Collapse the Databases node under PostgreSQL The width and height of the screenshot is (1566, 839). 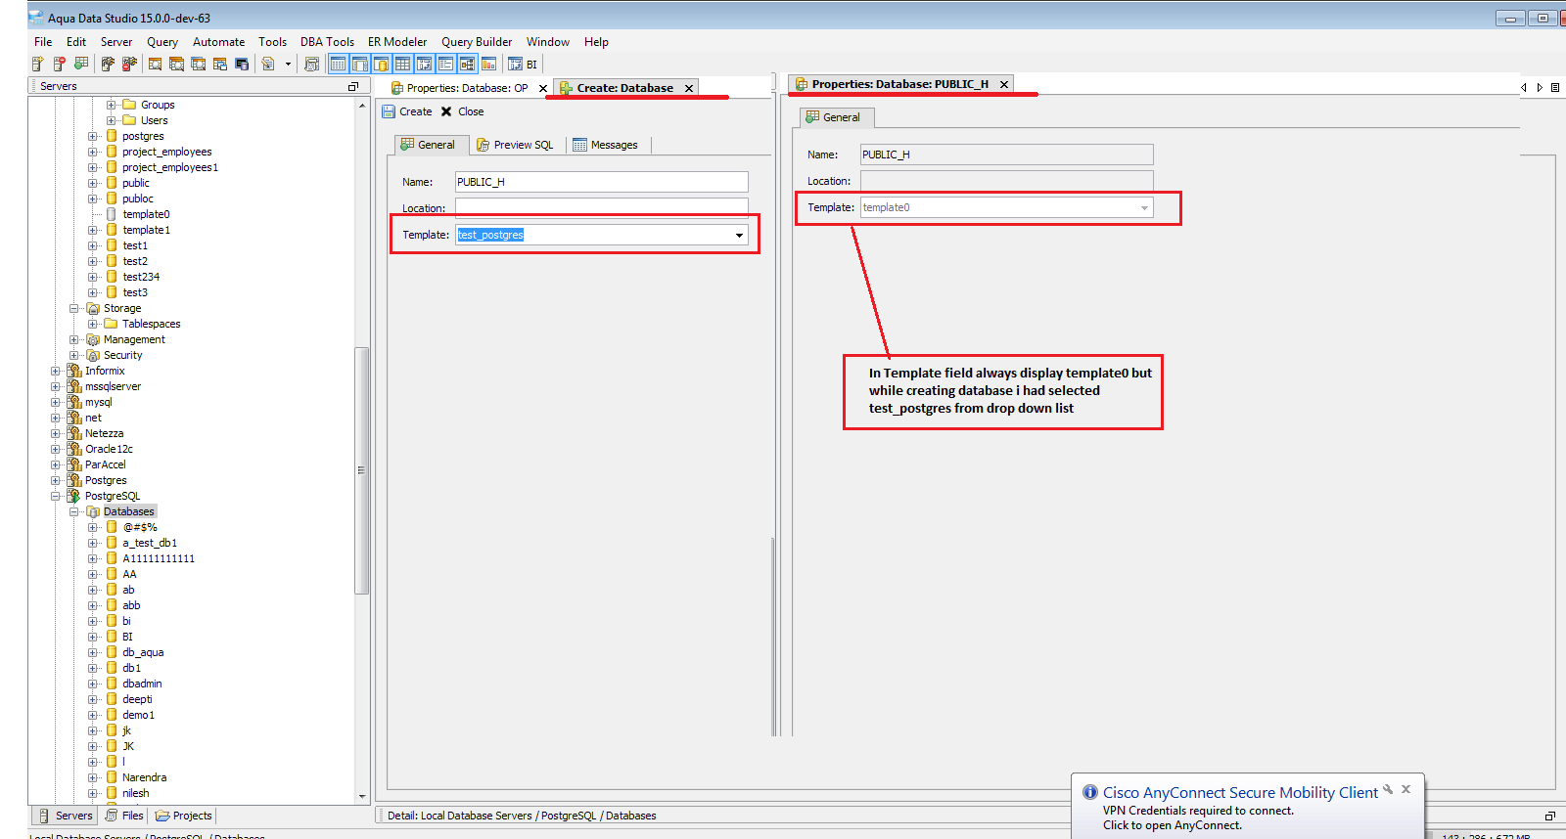(73, 511)
